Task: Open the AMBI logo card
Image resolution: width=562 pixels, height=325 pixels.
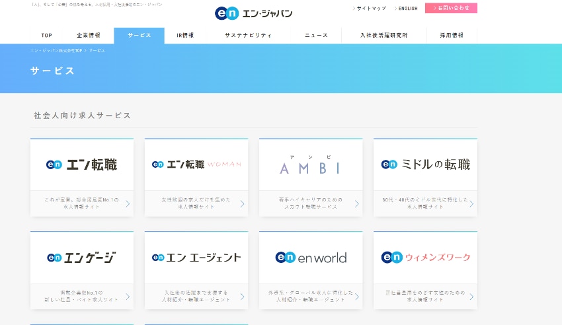Action: pyautogui.click(x=311, y=164)
